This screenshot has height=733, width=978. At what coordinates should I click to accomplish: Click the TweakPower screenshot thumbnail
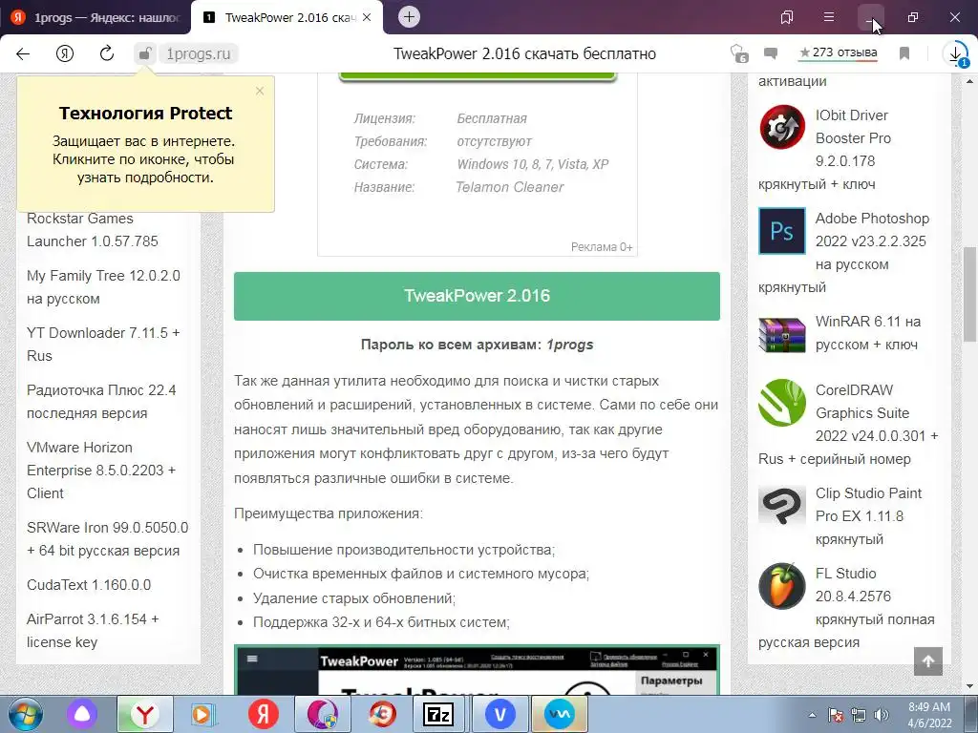tap(478, 670)
